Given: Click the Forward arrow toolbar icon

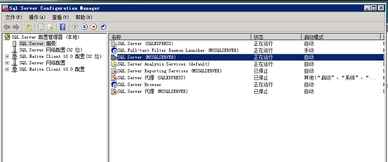Looking at the screenshot, I should point(16,27).
